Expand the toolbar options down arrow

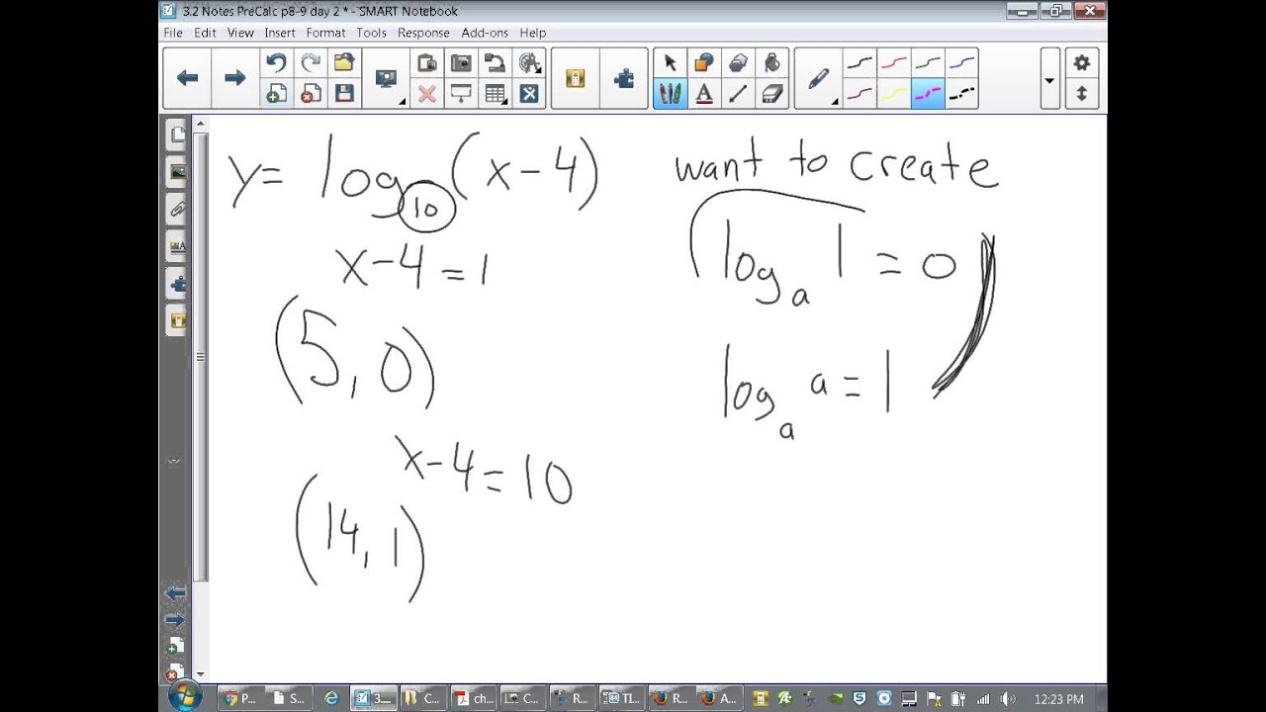1049,78
